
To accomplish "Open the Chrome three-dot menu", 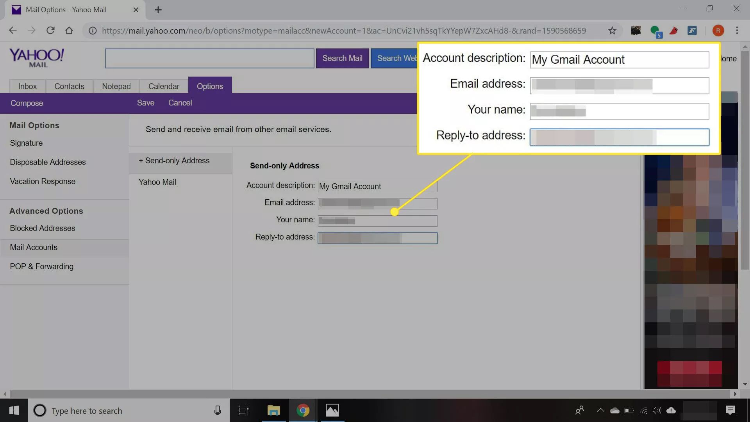I will [737, 30].
